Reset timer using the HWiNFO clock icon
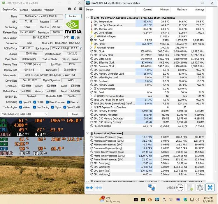 coord(180,187)
